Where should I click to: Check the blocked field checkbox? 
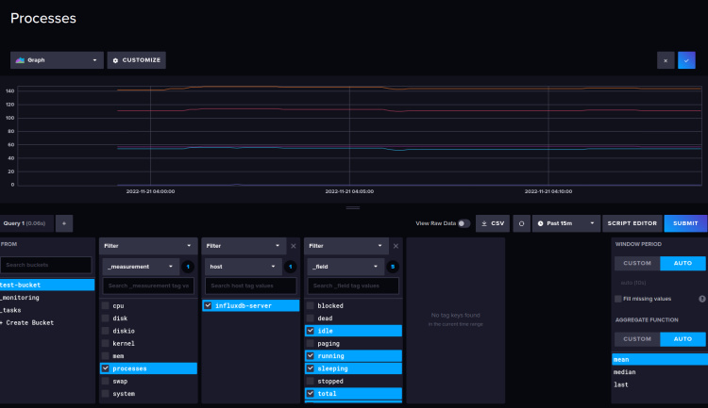click(311, 305)
